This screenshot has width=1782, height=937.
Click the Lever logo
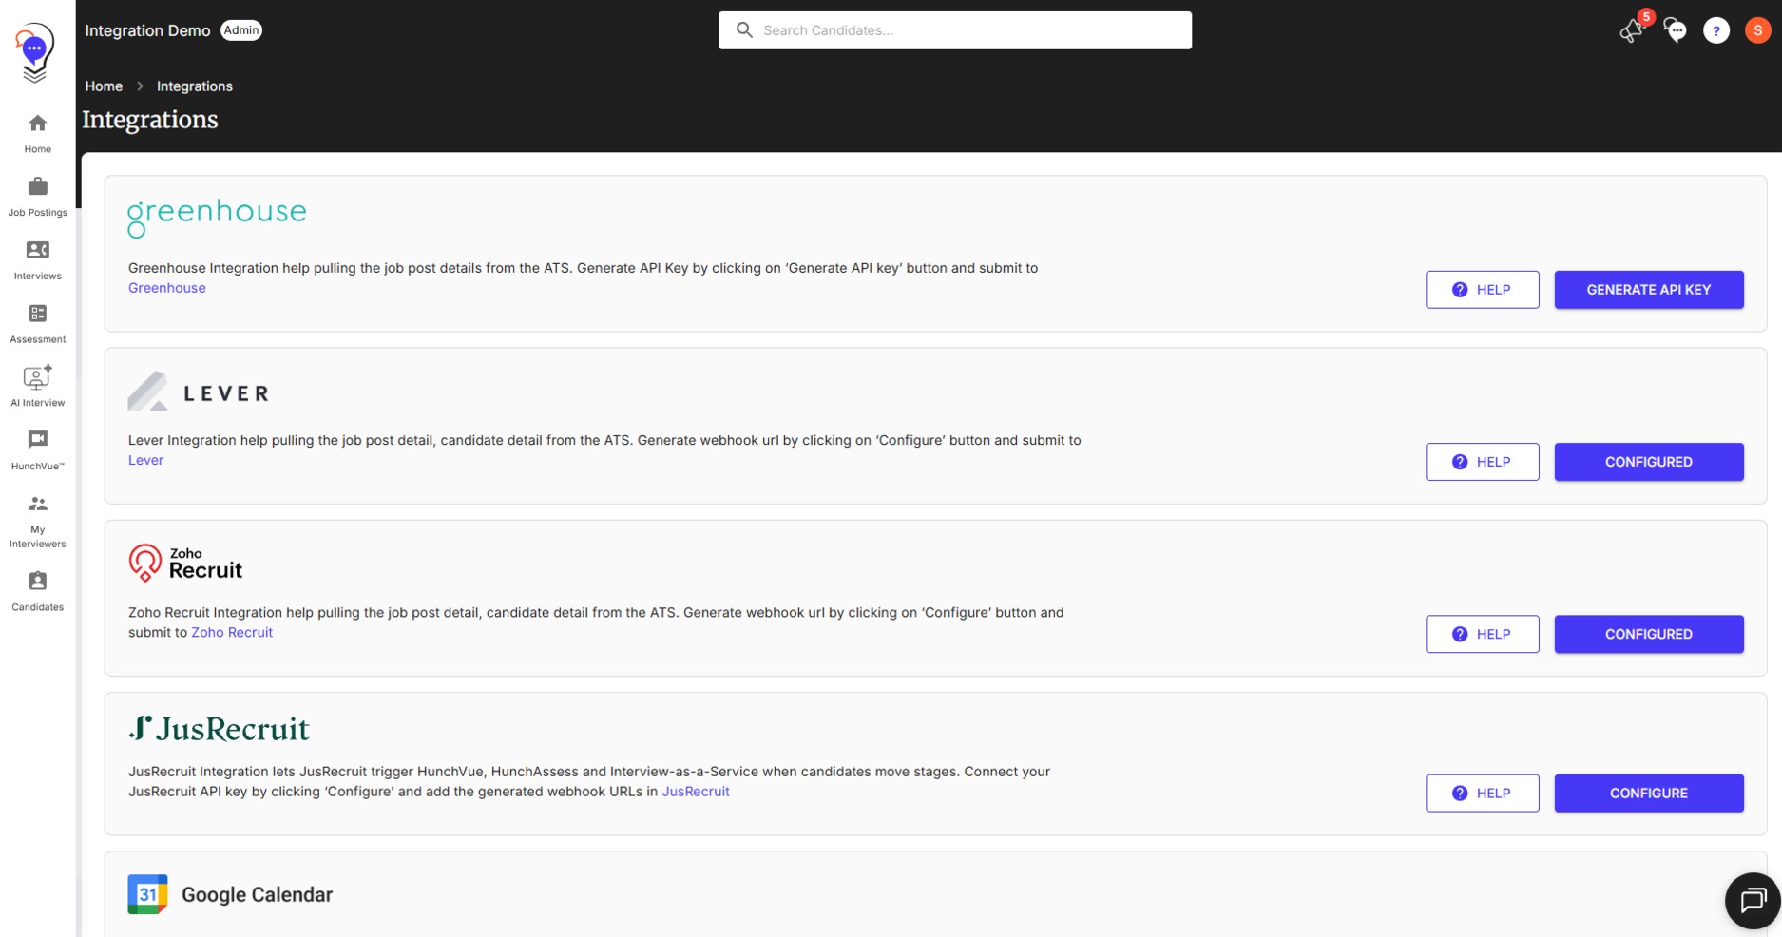point(199,392)
